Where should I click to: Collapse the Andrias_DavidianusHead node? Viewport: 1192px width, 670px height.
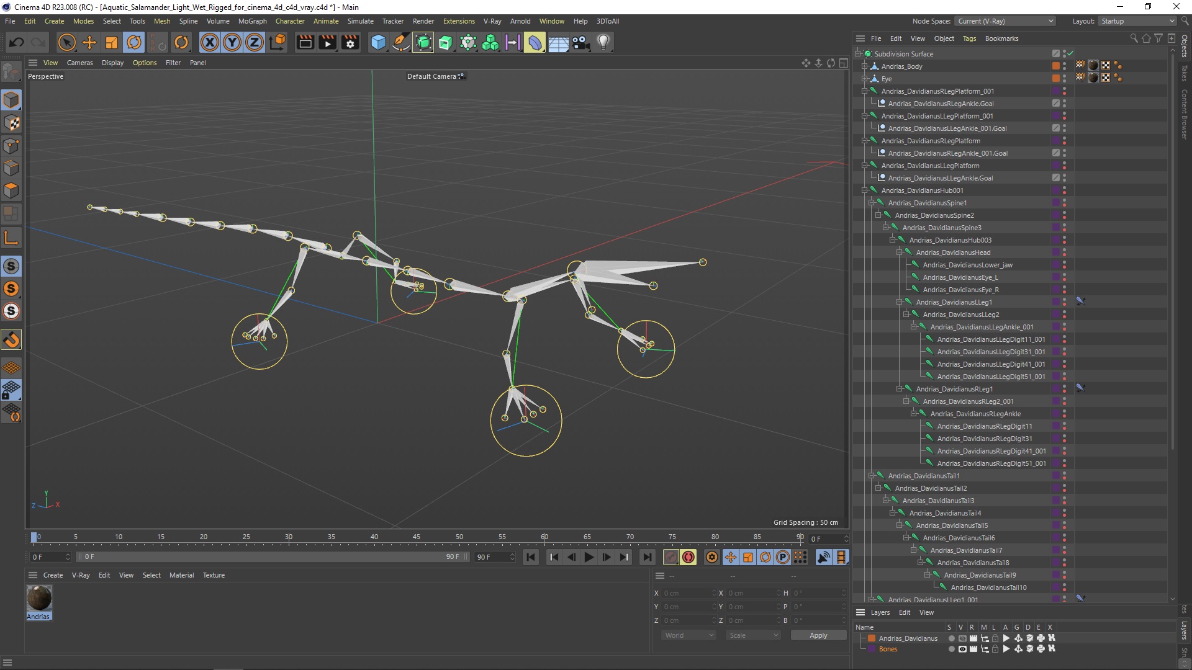click(x=899, y=252)
